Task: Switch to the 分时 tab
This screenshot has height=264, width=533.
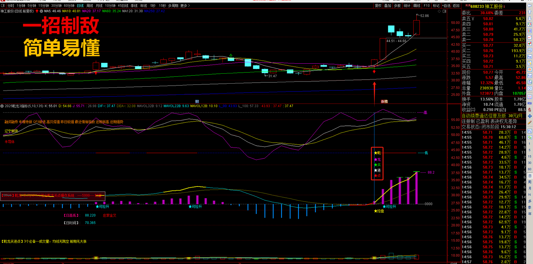Action: (11, 5)
